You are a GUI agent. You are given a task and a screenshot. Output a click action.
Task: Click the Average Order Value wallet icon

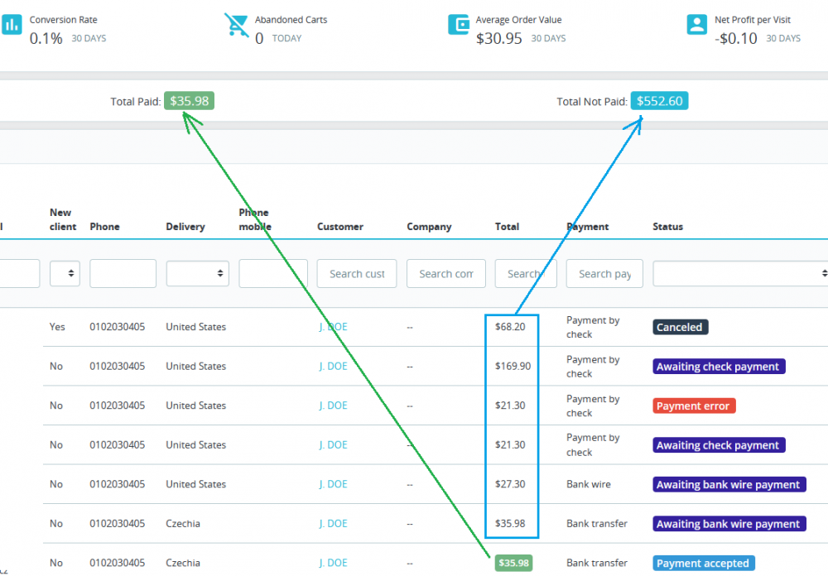point(459,24)
